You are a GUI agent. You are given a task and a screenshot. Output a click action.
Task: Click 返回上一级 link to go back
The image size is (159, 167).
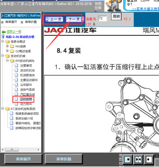[x=14, y=31]
